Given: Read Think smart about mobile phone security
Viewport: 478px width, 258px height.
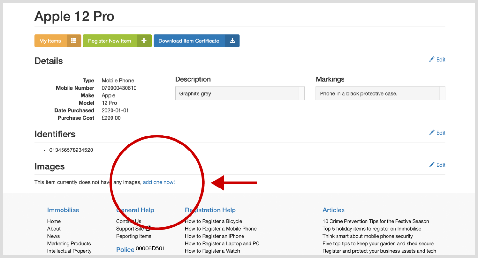Looking at the screenshot, I should click(x=367, y=236).
